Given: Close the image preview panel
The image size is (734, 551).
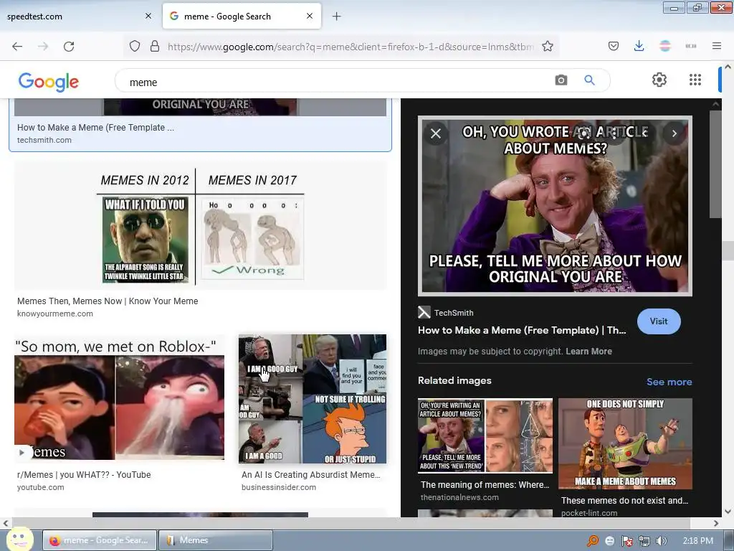Looking at the screenshot, I should pyautogui.click(x=436, y=133).
